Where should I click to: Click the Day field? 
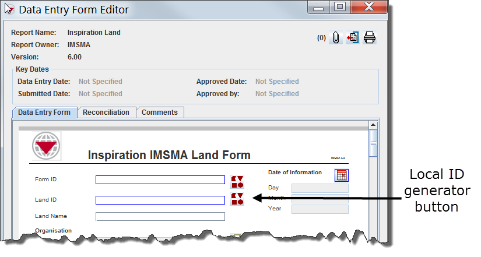click(320, 188)
